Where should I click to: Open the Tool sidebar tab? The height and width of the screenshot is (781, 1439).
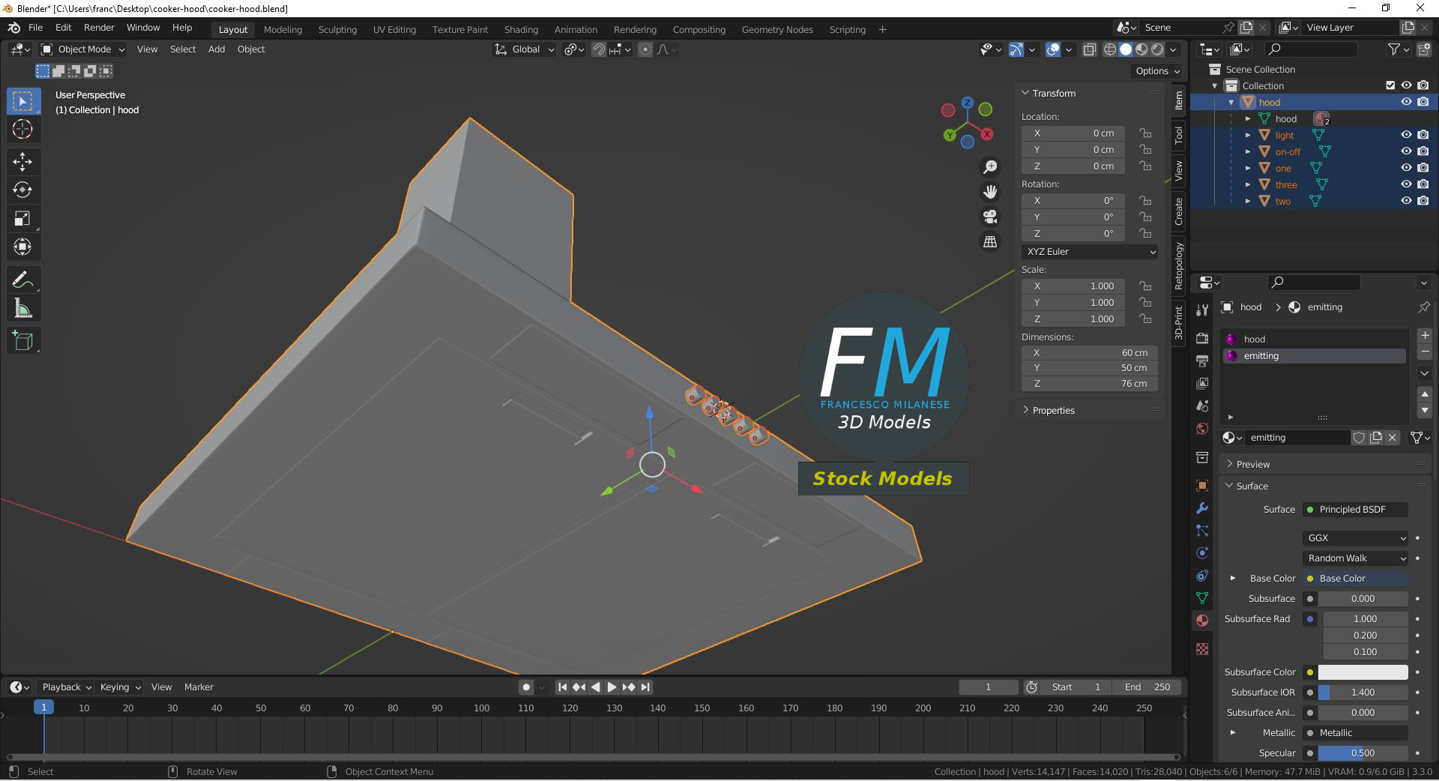tap(1179, 135)
